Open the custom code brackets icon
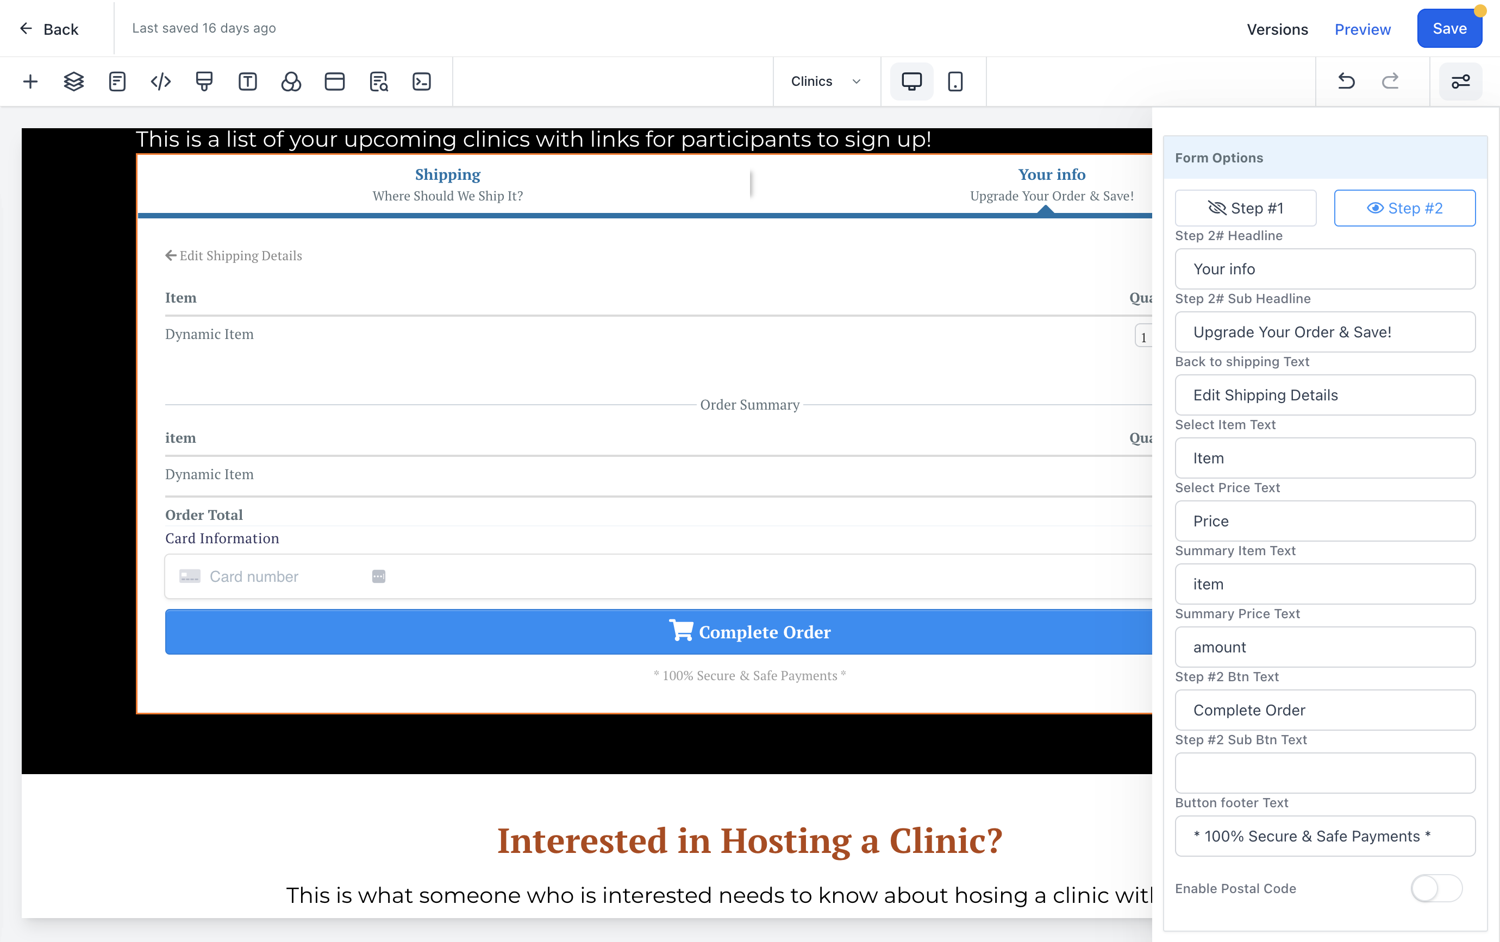The image size is (1500, 942). point(161,81)
